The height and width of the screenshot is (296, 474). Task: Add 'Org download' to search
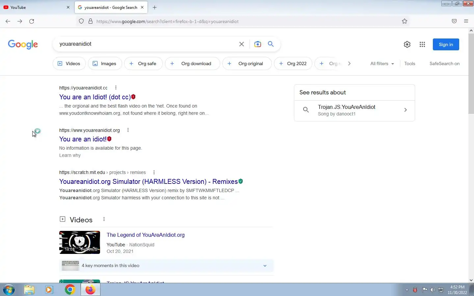point(192,63)
